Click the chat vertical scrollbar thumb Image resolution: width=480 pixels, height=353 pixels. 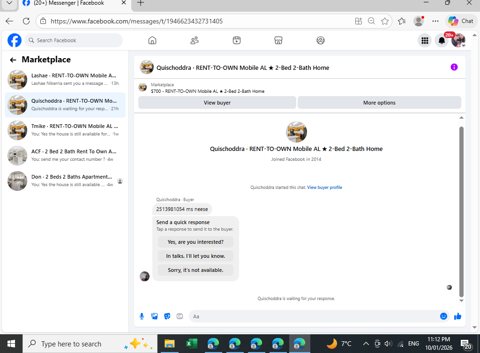coord(461,211)
